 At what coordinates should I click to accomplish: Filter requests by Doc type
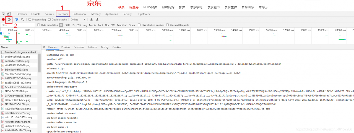click(x=107, y=25)
